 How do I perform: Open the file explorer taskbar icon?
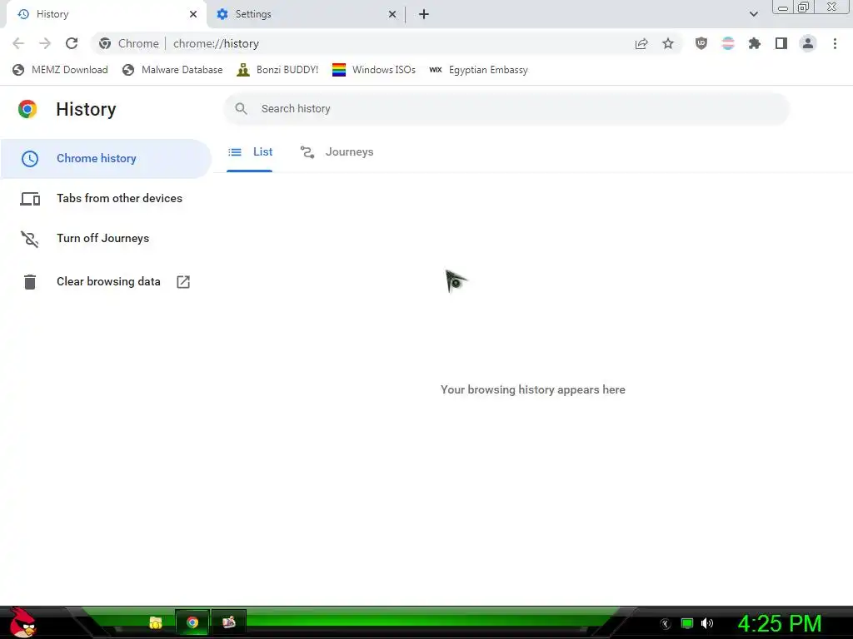point(156,622)
